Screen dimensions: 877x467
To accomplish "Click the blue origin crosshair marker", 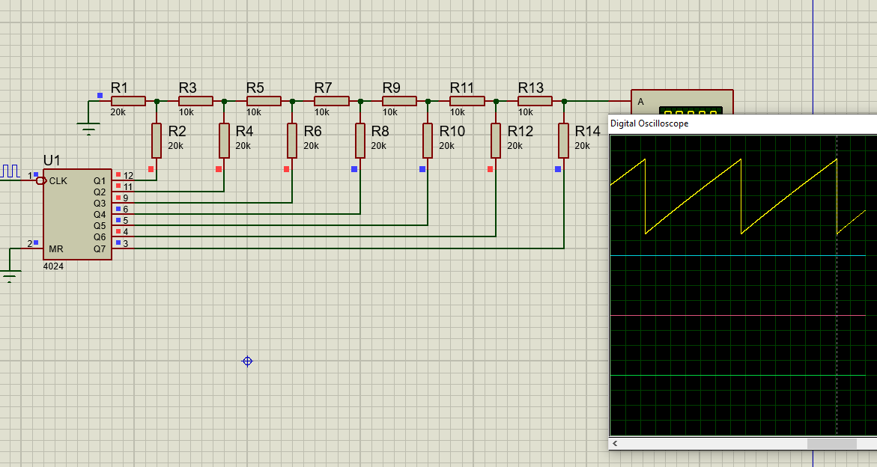I will click(247, 361).
